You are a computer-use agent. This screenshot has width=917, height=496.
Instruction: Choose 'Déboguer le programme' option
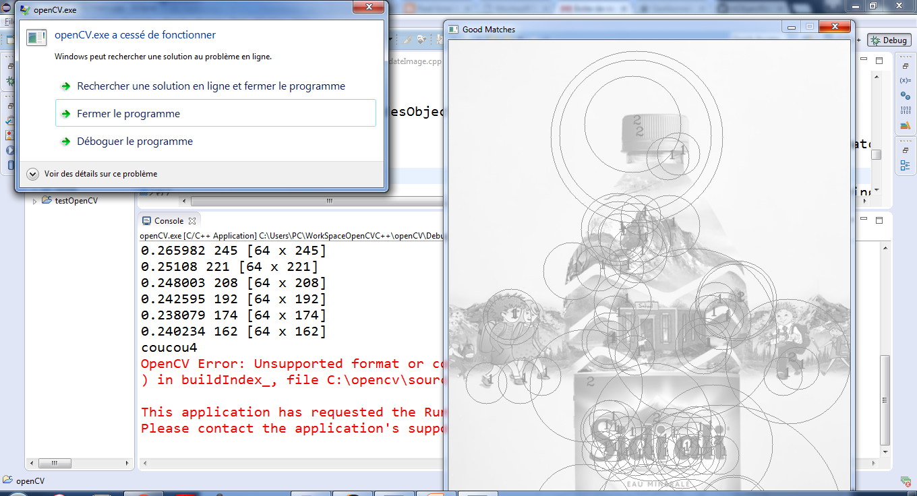pyautogui.click(x=135, y=142)
